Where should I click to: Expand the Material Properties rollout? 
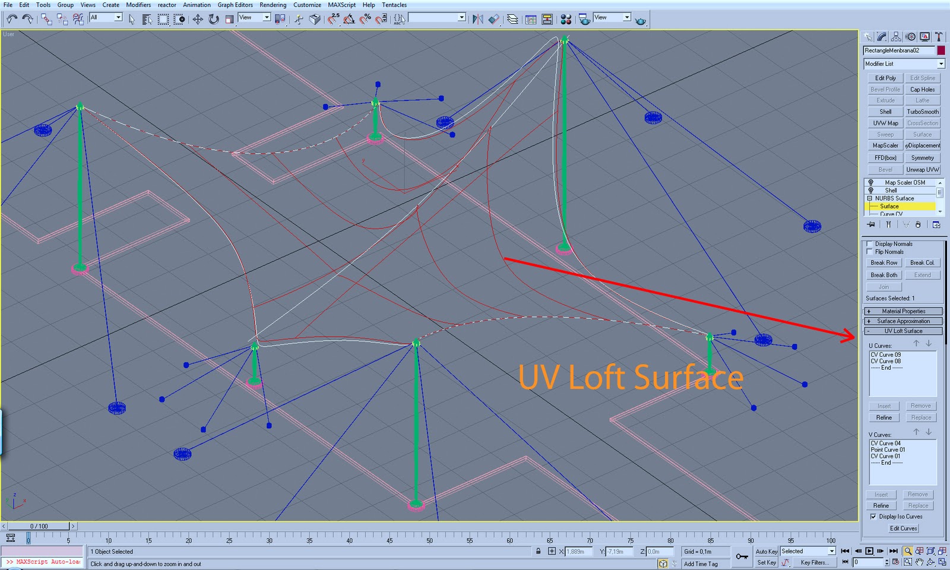click(903, 311)
